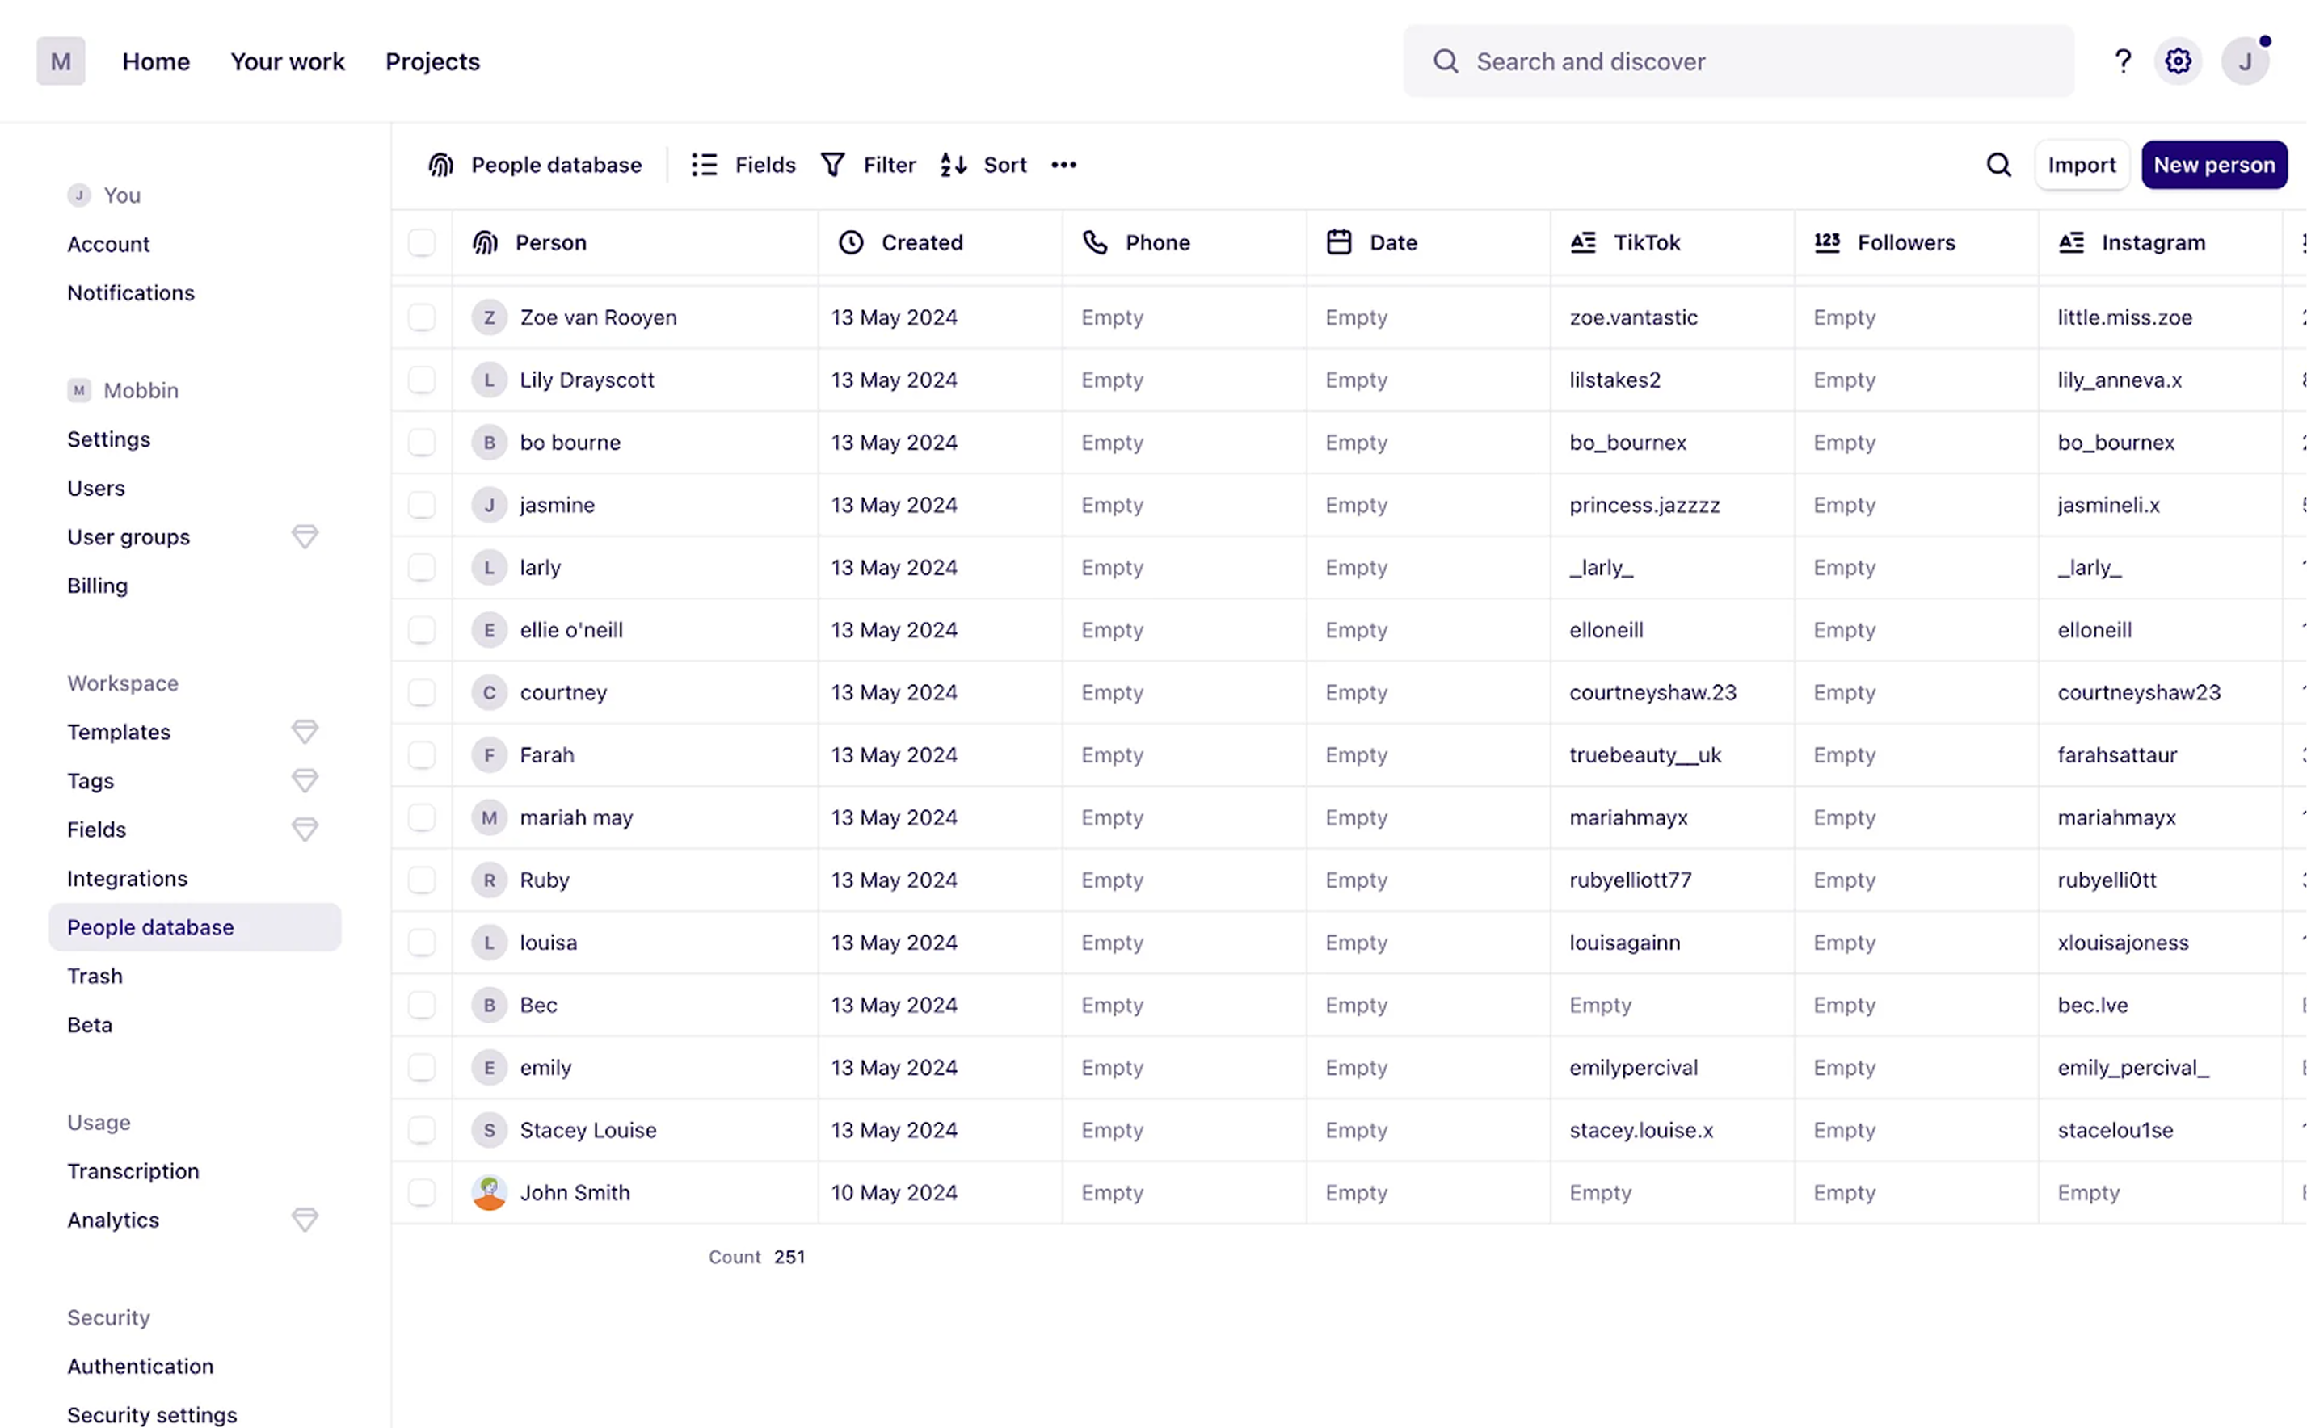Click the text icon in TikTok header
2307x1428 pixels.
tap(1583, 243)
